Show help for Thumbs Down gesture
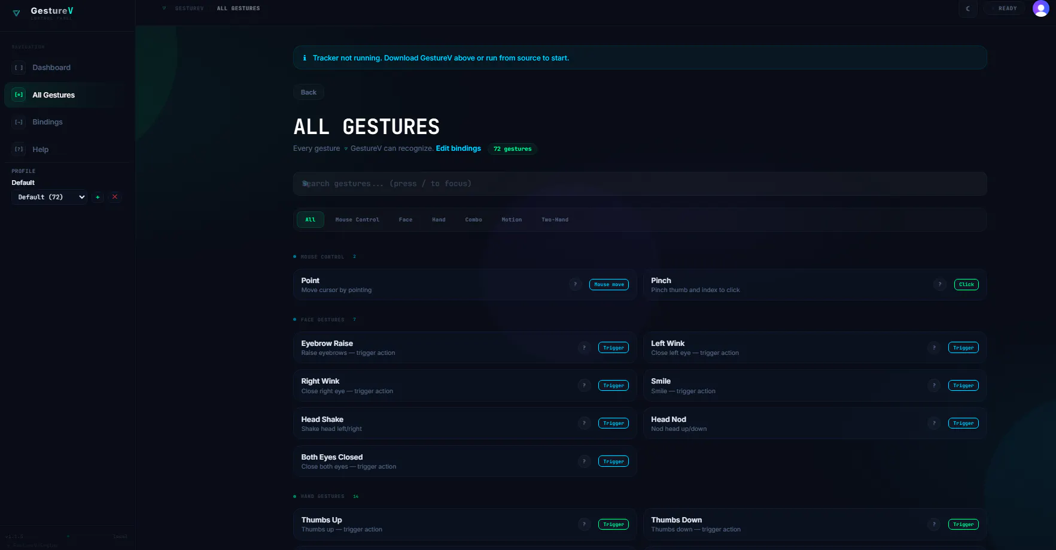This screenshot has width=1056, height=550. (x=934, y=524)
